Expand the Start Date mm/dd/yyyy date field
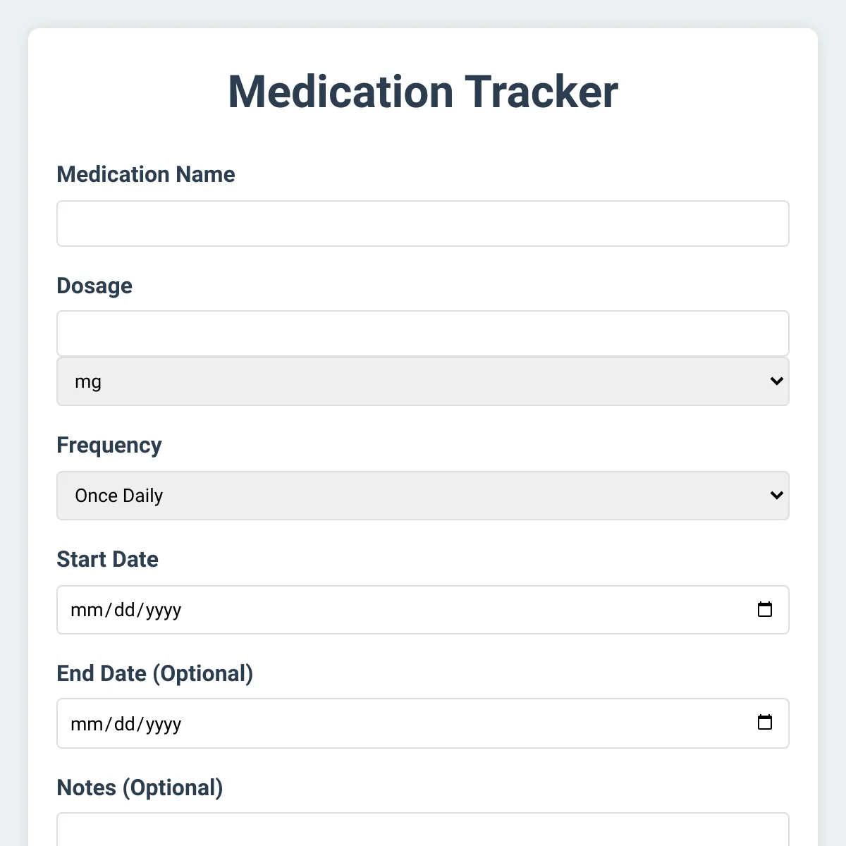846x846 pixels. (x=423, y=610)
